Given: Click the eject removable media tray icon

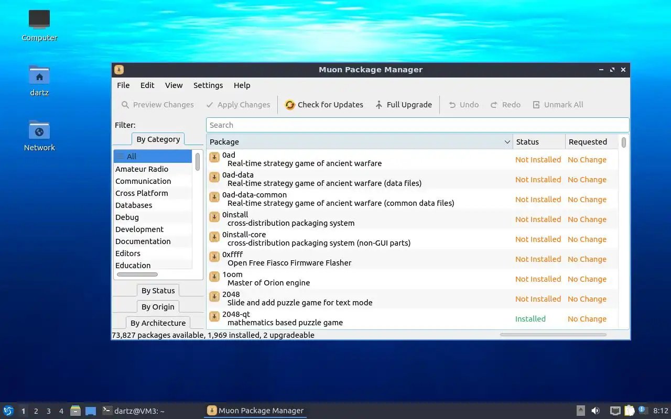Looking at the screenshot, I should [x=581, y=411].
